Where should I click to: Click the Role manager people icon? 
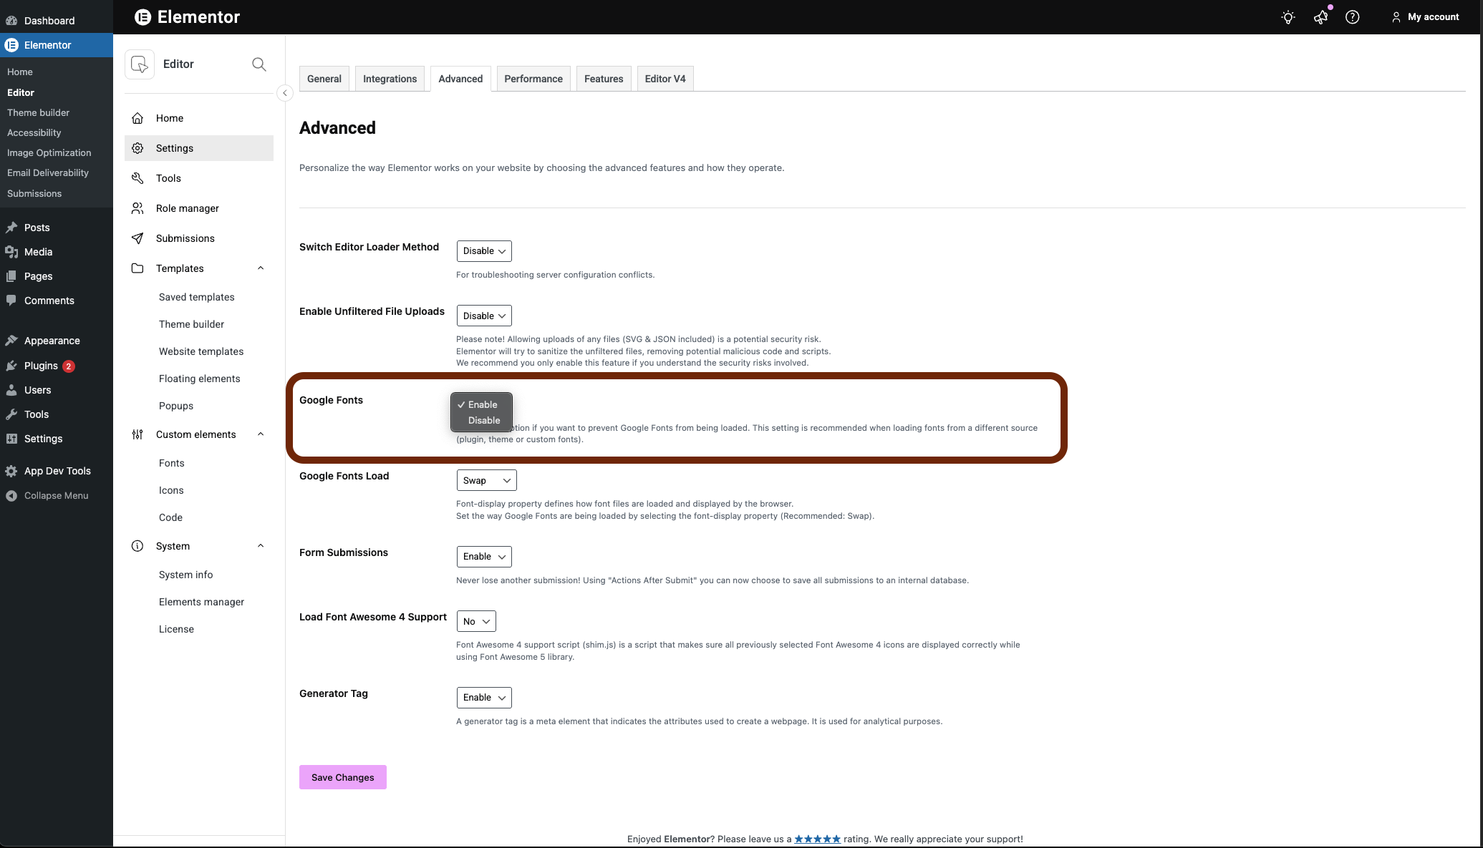tap(137, 208)
